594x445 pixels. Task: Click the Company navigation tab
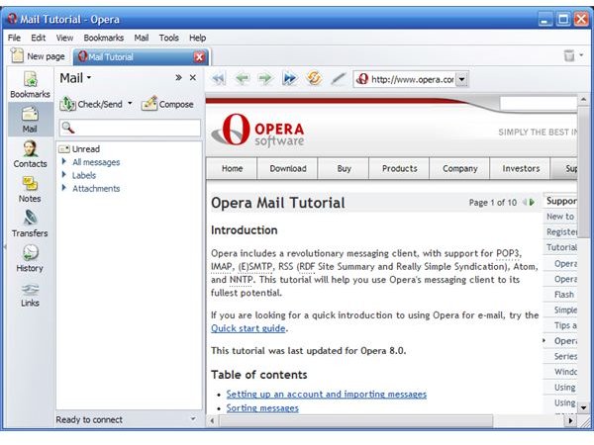[x=460, y=168]
